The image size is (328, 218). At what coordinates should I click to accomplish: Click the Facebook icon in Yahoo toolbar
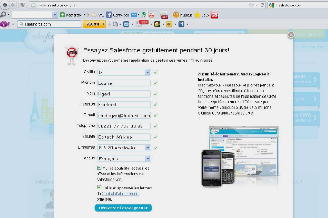181,24
